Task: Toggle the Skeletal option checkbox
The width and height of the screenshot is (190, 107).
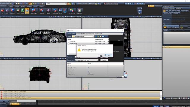Action: [x=88, y=72]
